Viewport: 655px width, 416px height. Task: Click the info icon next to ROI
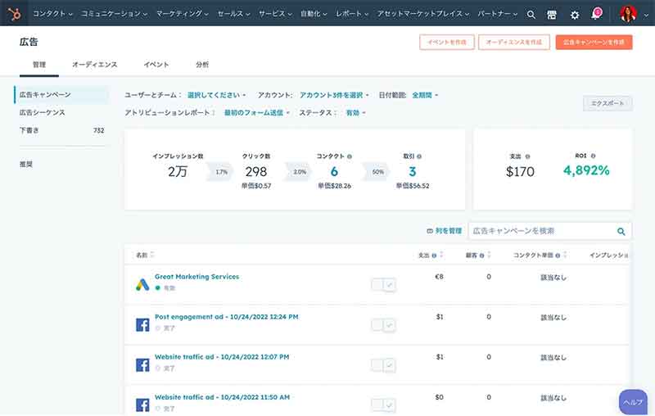click(593, 156)
